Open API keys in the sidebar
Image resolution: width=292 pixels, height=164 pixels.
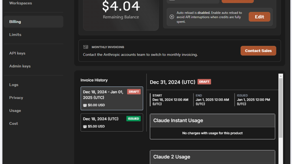(x=17, y=53)
